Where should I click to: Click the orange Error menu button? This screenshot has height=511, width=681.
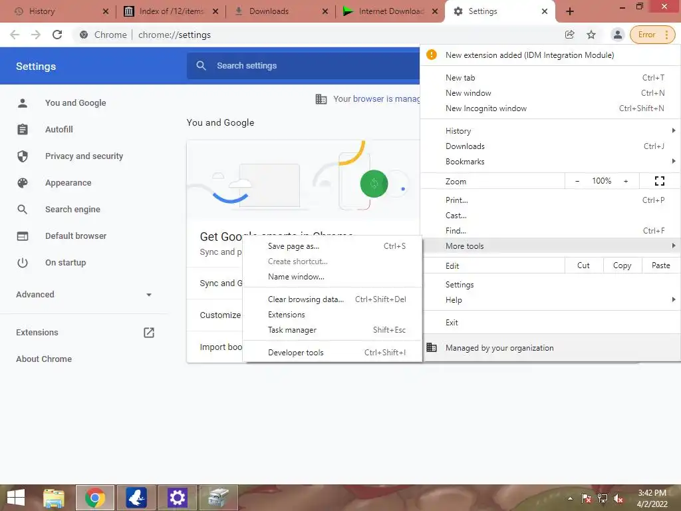652,35
